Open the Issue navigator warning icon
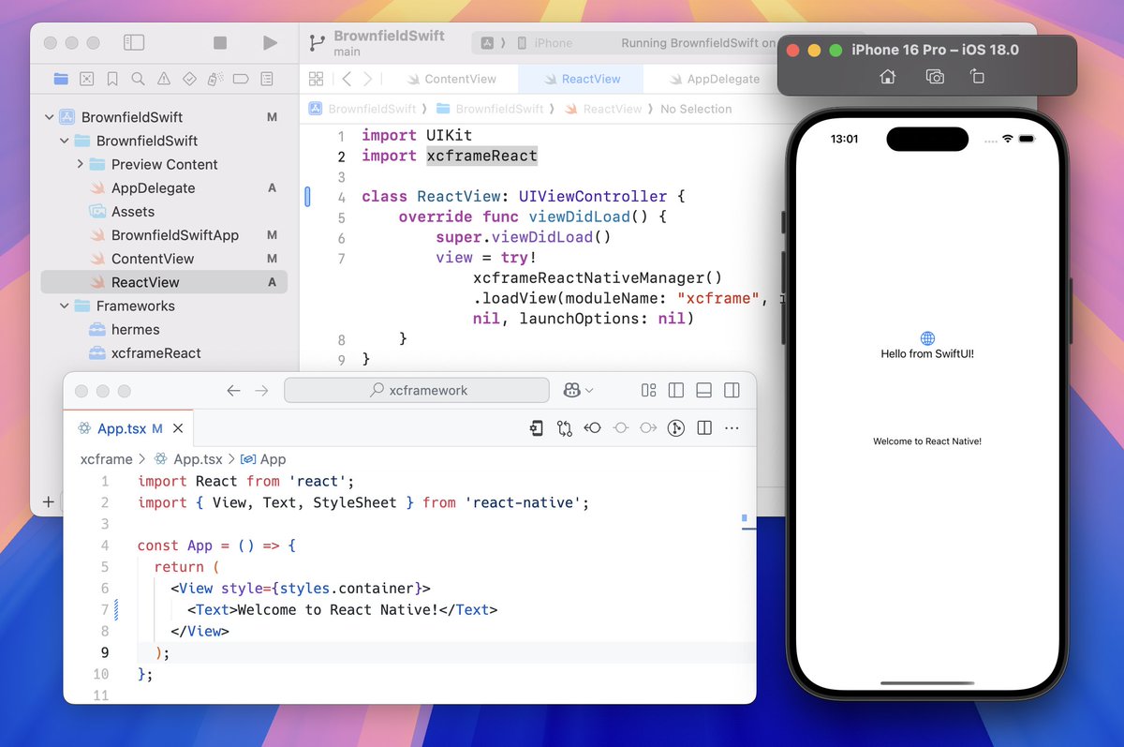1124x747 pixels. 164,79
